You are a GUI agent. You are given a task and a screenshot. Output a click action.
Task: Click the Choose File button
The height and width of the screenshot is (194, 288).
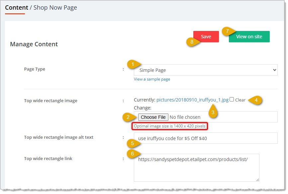click(x=153, y=117)
